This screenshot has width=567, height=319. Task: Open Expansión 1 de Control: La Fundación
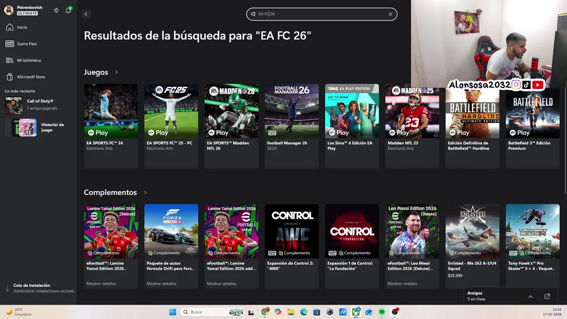tap(352, 246)
